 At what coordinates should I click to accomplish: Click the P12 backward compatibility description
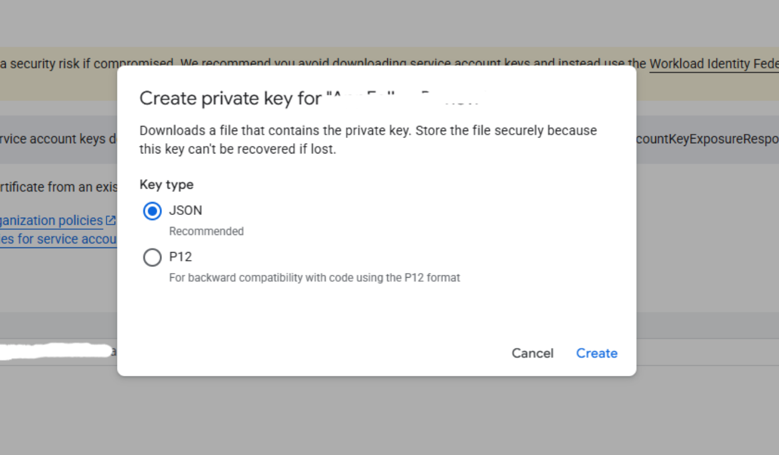point(314,278)
